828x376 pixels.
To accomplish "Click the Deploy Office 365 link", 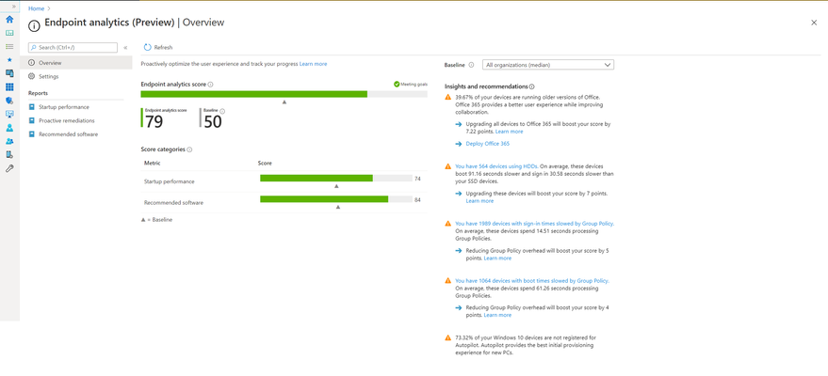I will coord(487,144).
